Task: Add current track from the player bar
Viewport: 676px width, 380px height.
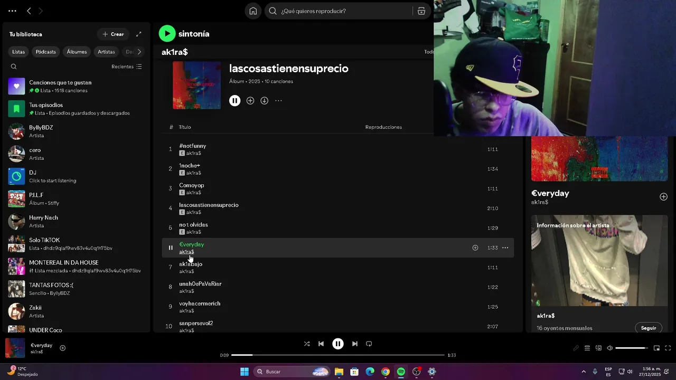Action: 63,348
